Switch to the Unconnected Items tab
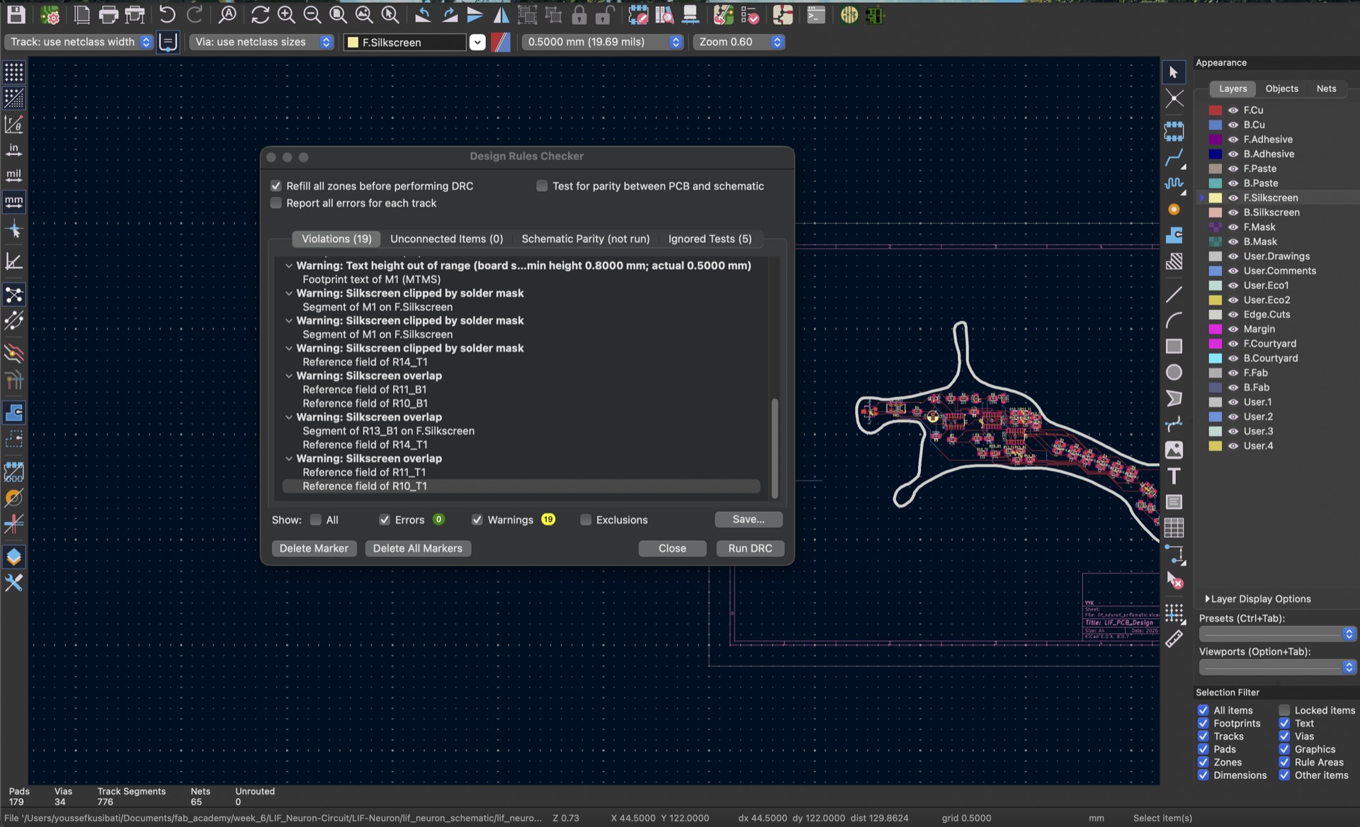This screenshot has height=827, width=1360. pyautogui.click(x=446, y=239)
